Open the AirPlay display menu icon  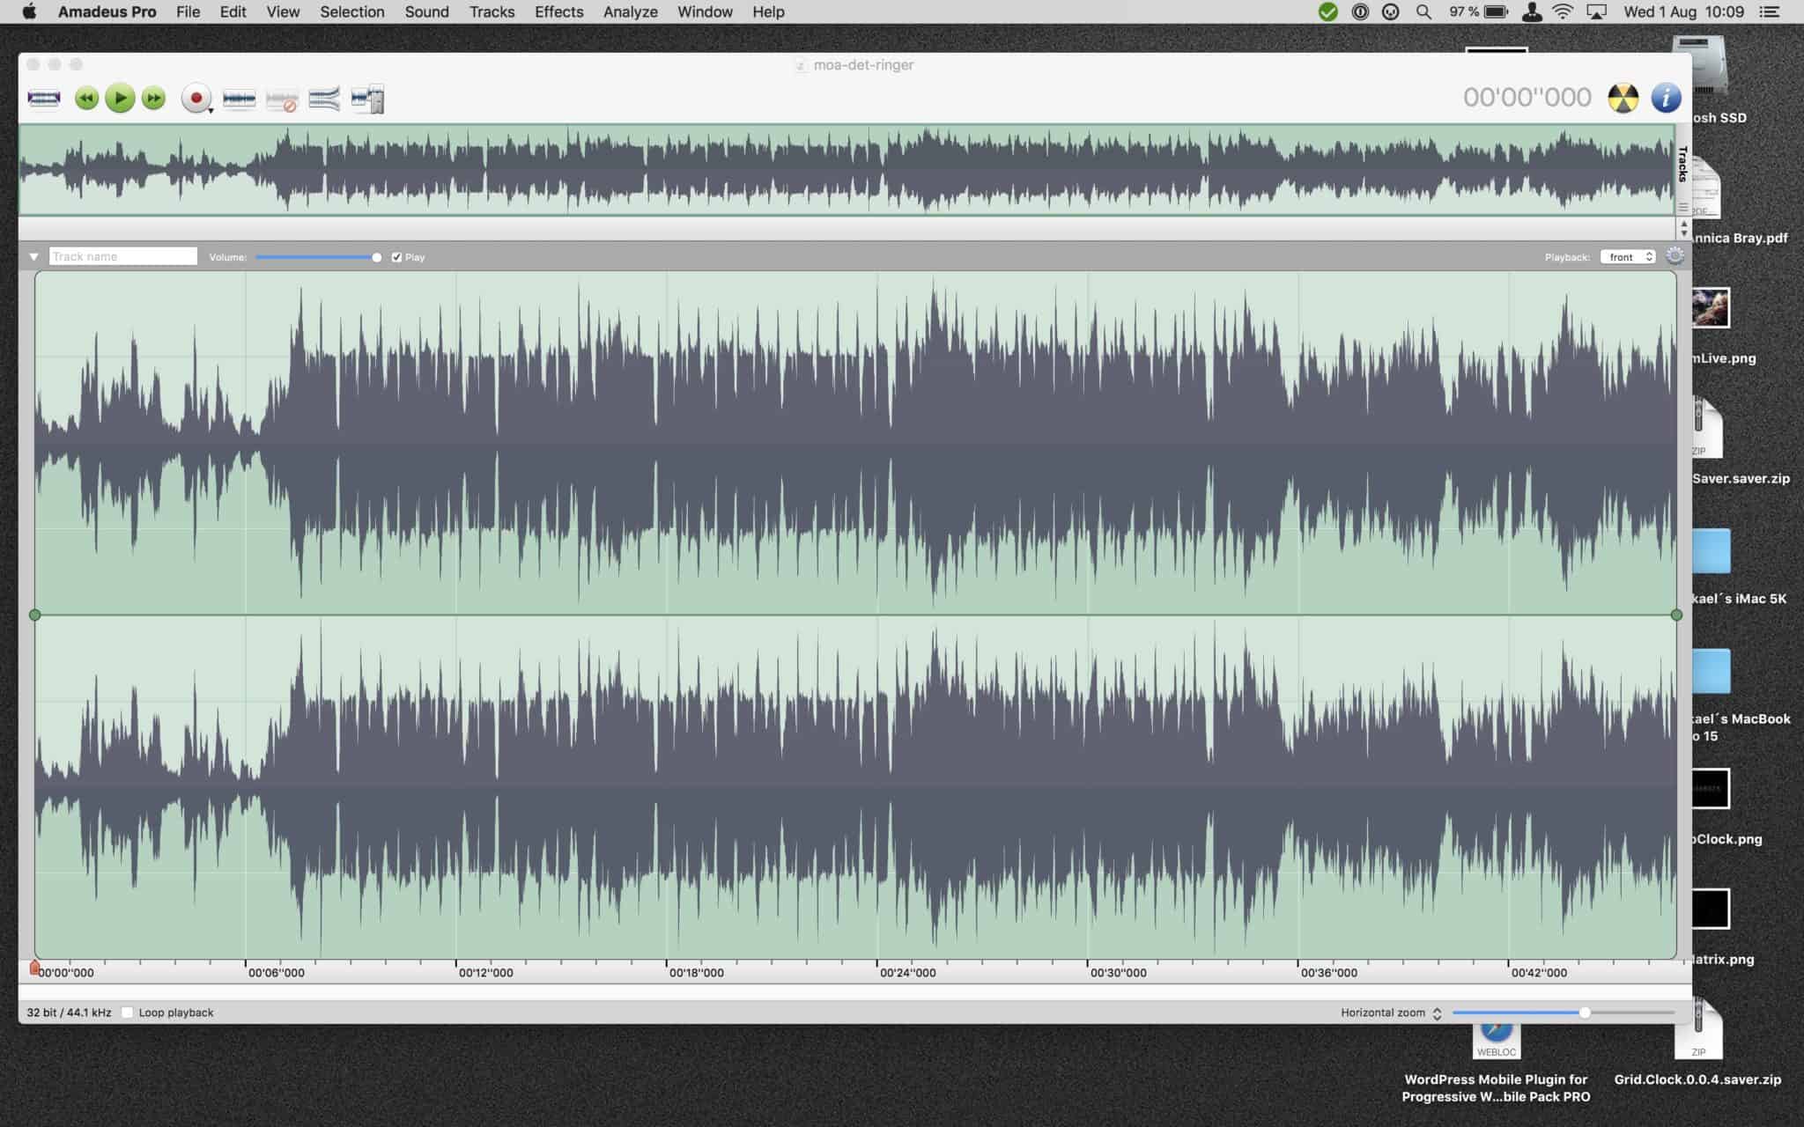1596,11
